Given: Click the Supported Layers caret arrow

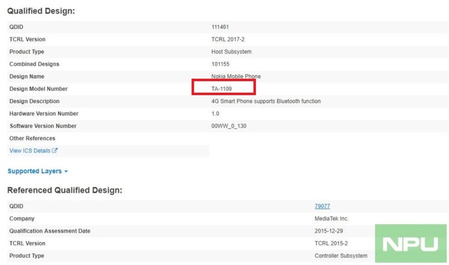Looking at the screenshot, I should (66, 171).
